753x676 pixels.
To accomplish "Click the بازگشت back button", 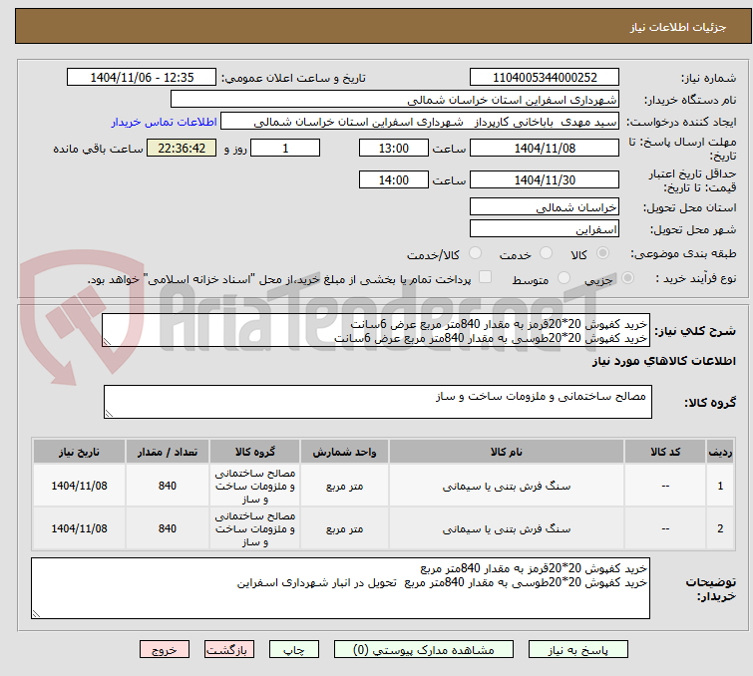I will [x=228, y=650].
